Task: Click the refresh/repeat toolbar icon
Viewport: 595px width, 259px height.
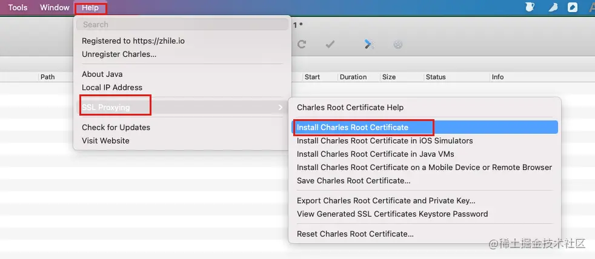Action: pos(302,44)
